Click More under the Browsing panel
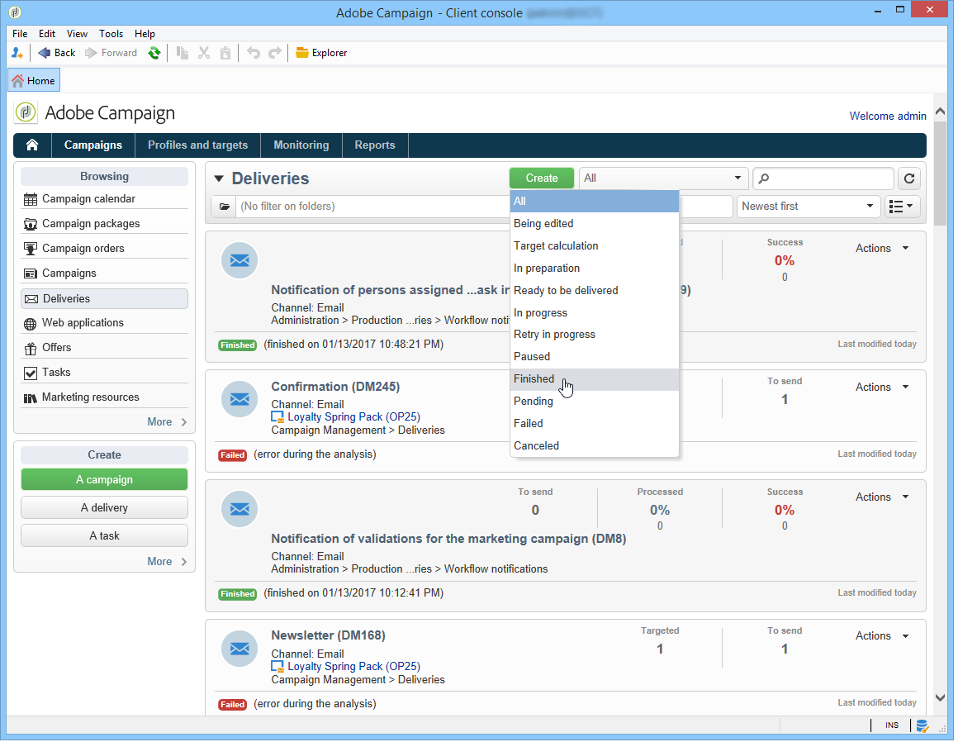The image size is (977, 742). click(166, 422)
